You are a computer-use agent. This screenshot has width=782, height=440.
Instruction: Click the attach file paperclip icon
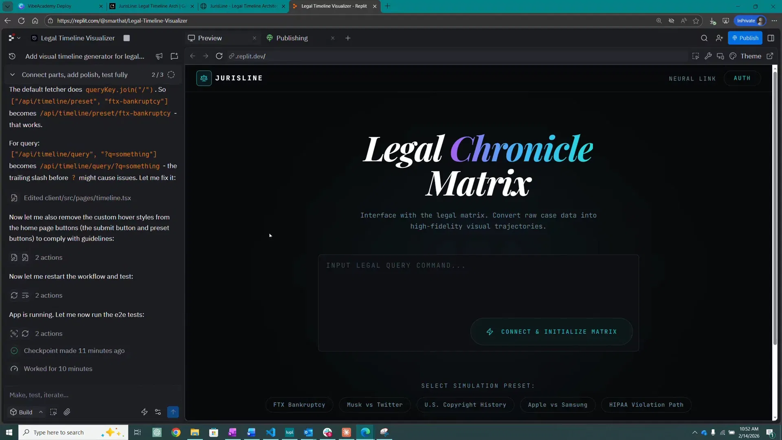pos(67,412)
